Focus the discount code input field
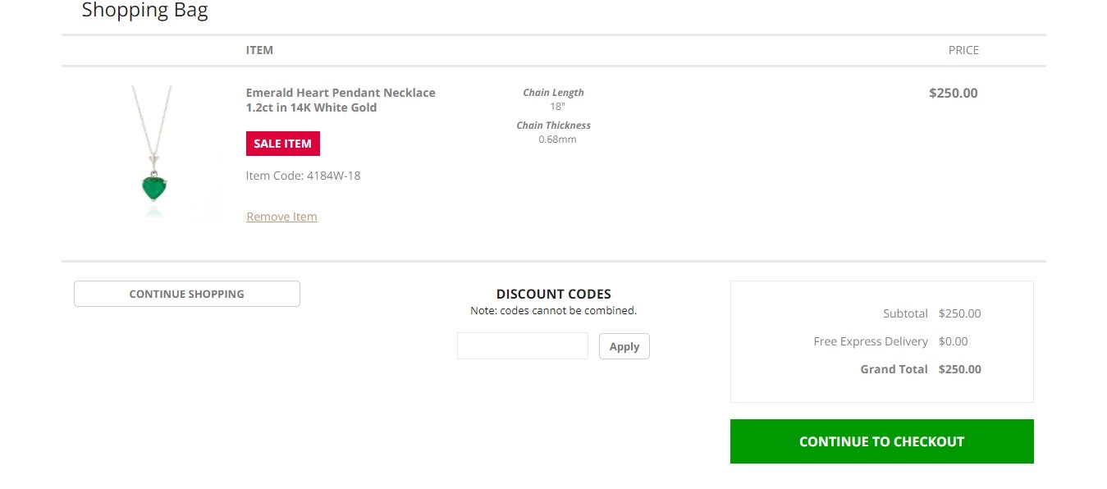Screen dimensions: 1107x489 [523, 346]
